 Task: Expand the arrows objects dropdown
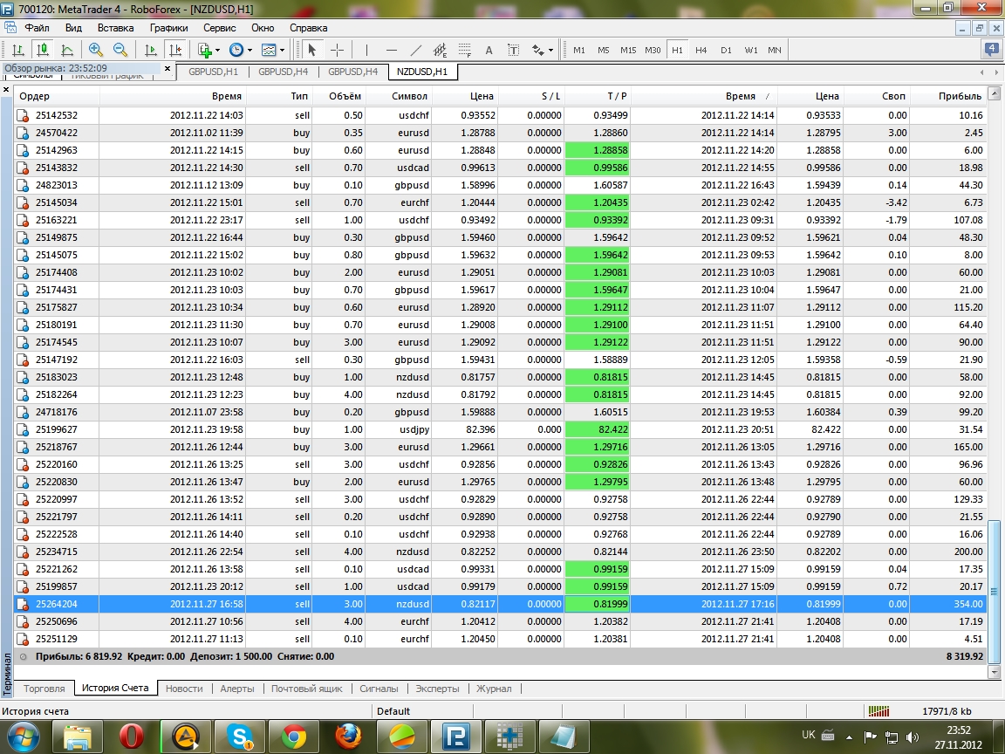tap(550, 50)
